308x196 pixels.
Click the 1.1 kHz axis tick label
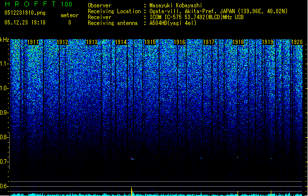point(4,64)
